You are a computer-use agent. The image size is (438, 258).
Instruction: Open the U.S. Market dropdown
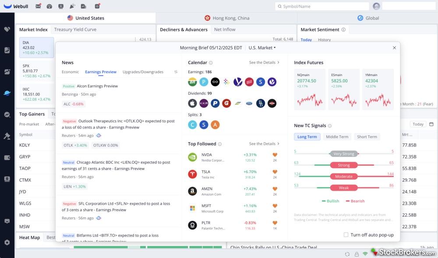(x=262, y=48)
